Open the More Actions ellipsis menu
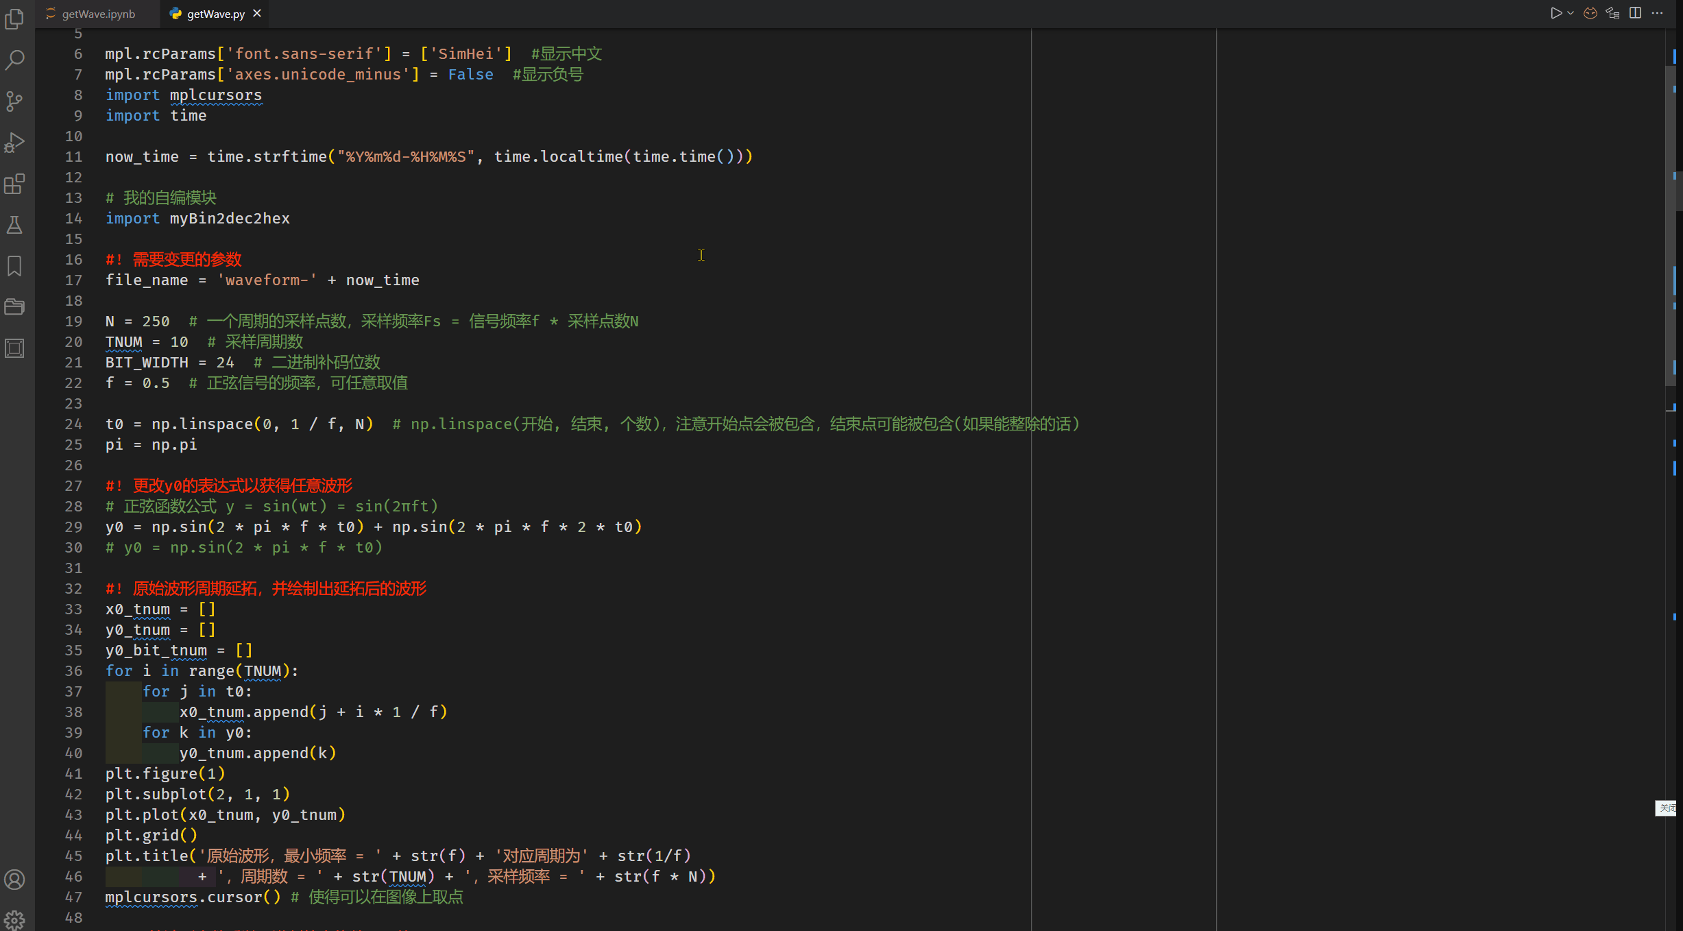The height and width of the screenshot is (931, 1683). tap(1658, 13)
